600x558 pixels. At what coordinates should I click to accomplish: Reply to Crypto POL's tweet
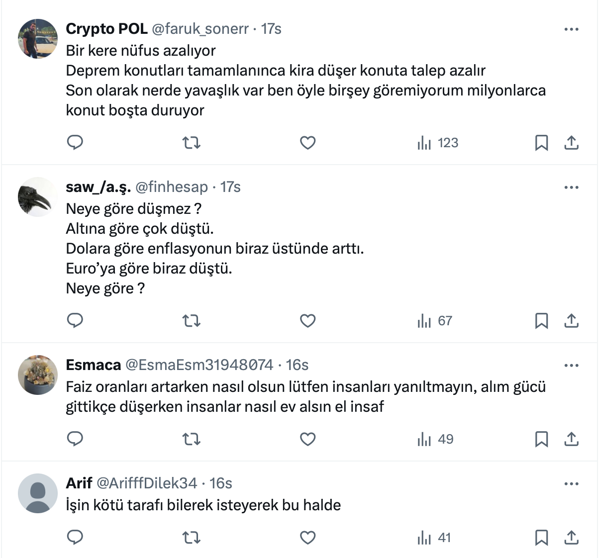coord(75,143)
